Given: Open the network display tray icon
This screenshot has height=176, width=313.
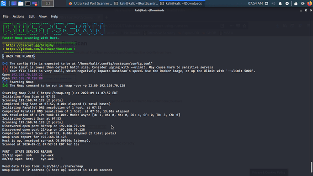Looking at the screenshot, I should coord(266,3).
